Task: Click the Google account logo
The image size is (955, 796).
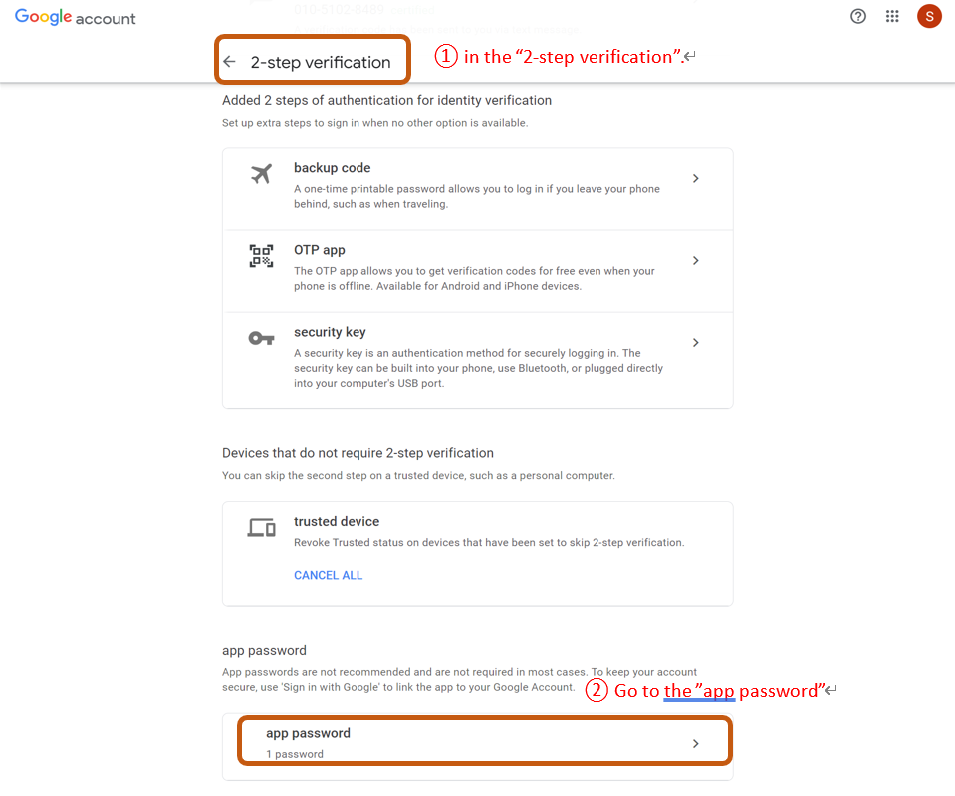Action: click(x=76, y=18)
